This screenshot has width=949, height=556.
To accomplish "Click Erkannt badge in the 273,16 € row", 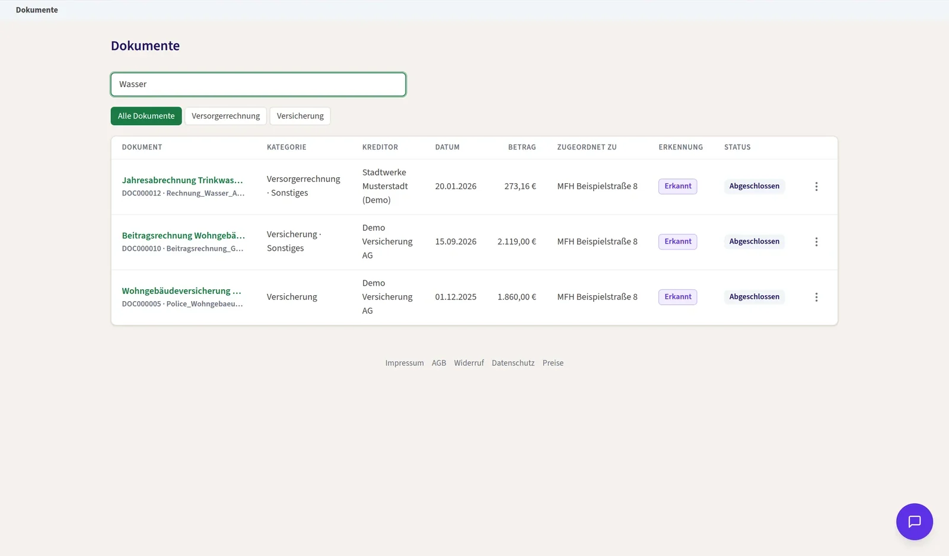I will tap(677, 187).
